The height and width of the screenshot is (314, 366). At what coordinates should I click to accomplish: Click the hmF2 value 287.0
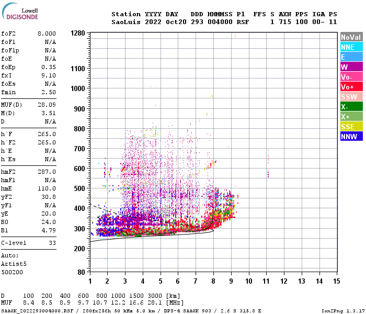[47, 172]
